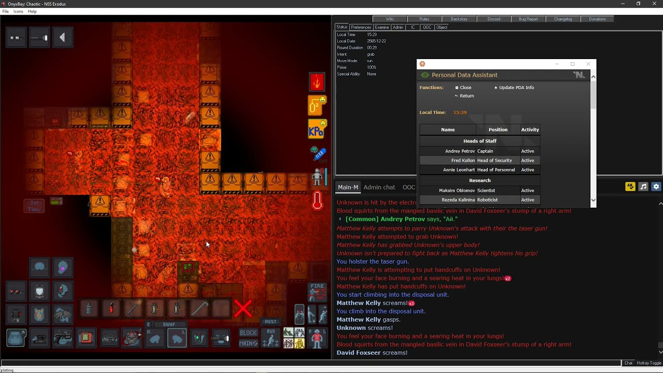The height and width of the screenshot is (373, 663).
Task: Select the sunglasses eyewear slot
Action: click(x=16, y=292)
